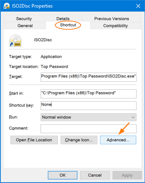Switch to the Security tab
Image resolution: width=145 pixels, height=183 pixels.
coord(24,19)
